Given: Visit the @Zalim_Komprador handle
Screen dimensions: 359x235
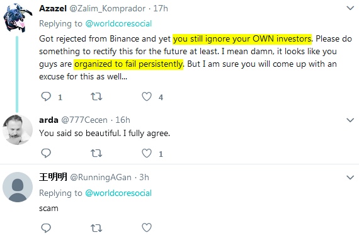Looking at the screenshot, I should coord(107,9).
